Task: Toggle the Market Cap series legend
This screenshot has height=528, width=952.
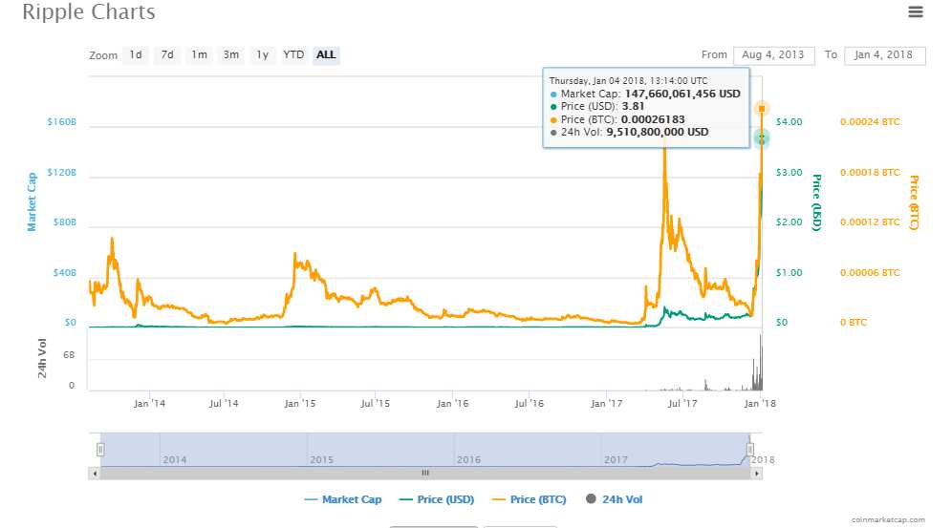Action: [x=343, y=499]
